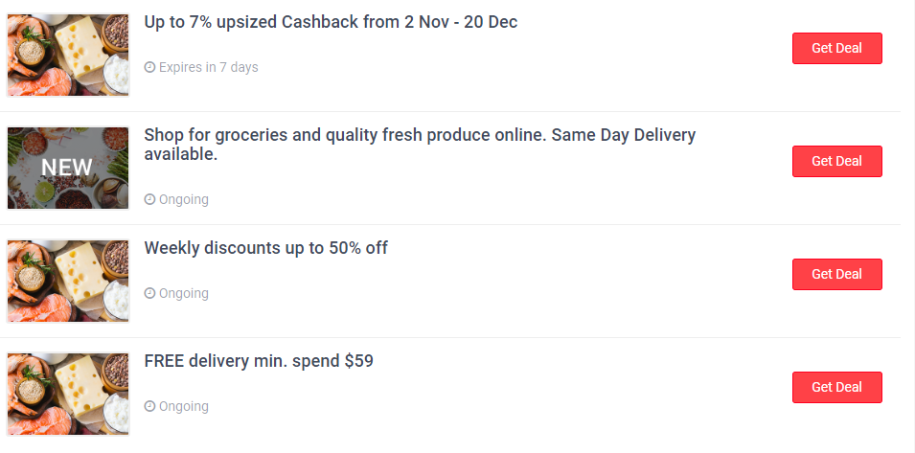Hit Get Deal for FREE delivery $59 offer
The height and width of the screenshot is (453, 915).
pos(836,387)
